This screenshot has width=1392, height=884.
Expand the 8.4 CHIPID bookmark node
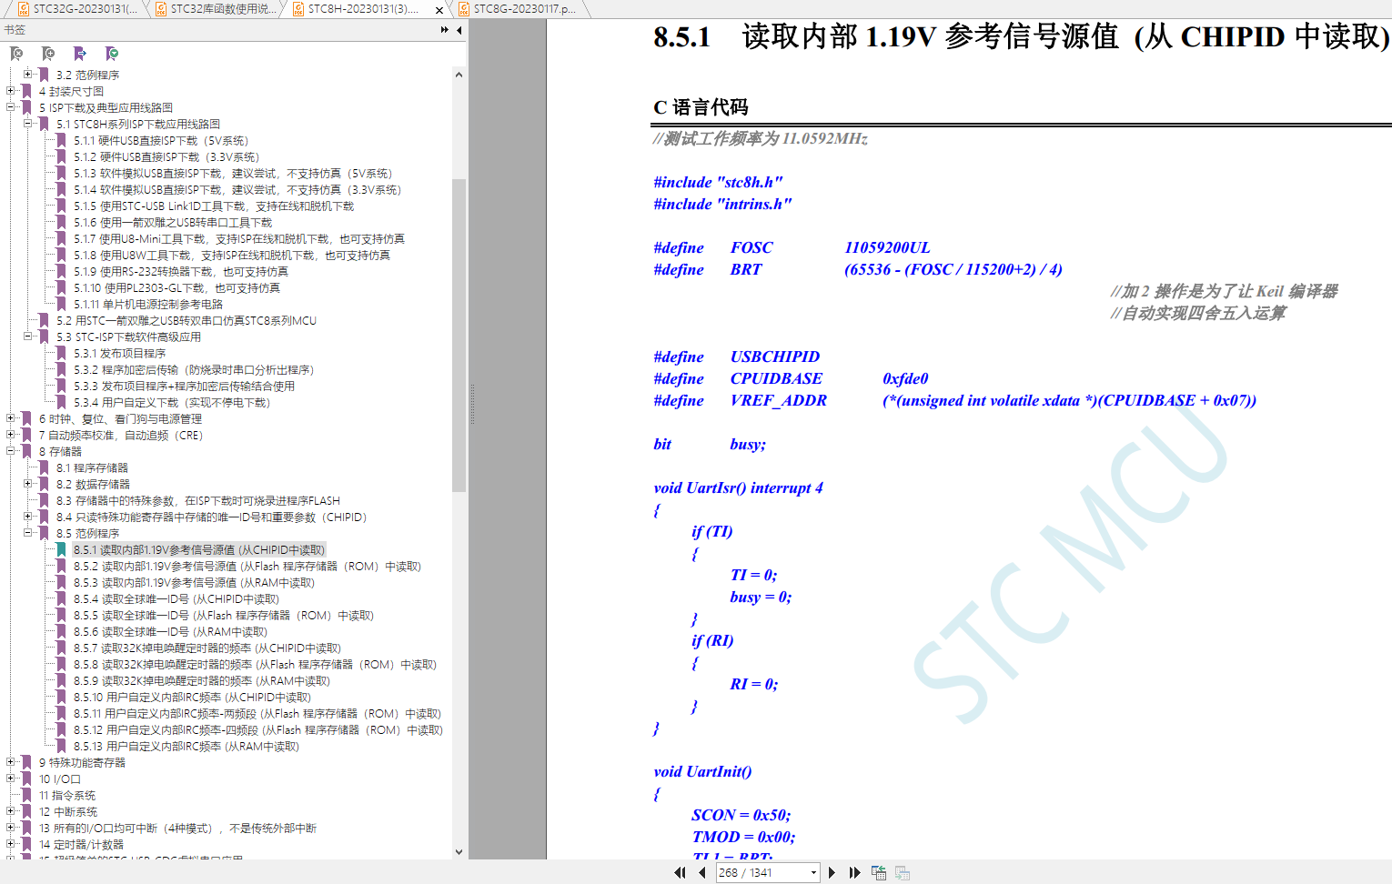tap(27, 517)
